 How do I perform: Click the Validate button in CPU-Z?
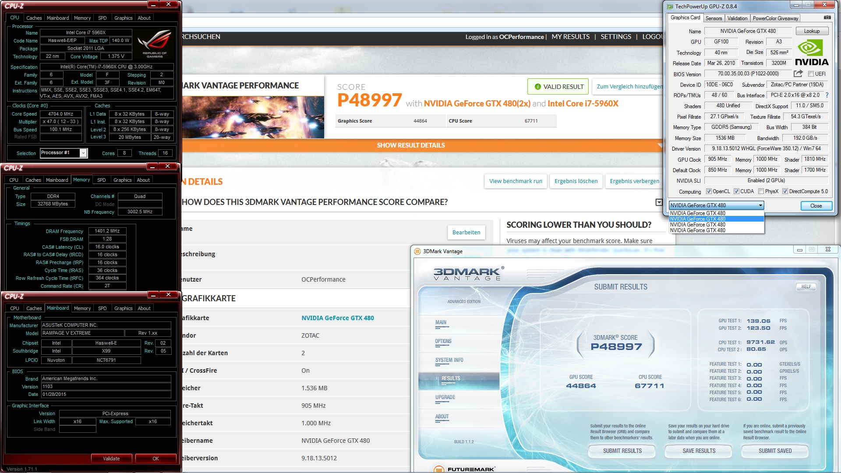tap(111, 459)
